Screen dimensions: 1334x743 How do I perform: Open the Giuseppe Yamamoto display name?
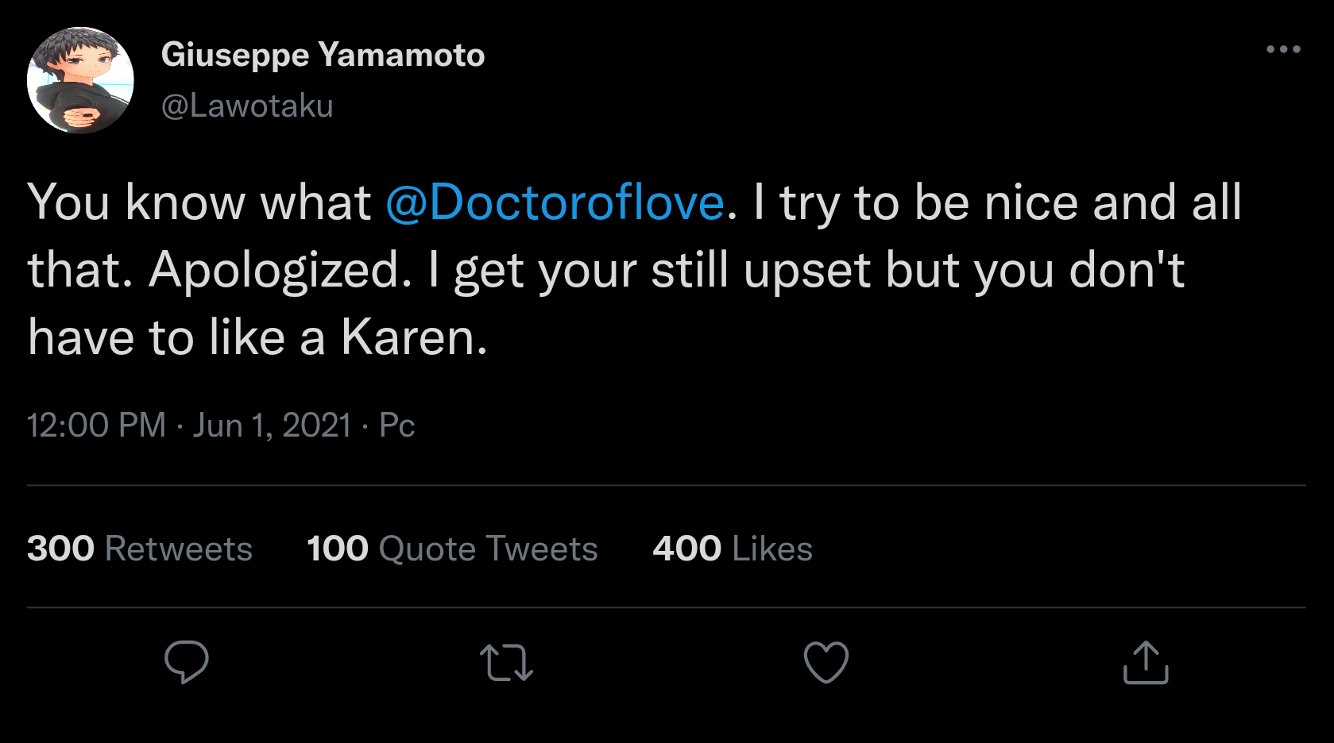coord(323,55)
